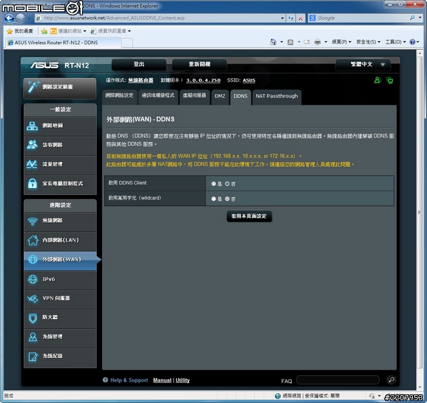Switch to the DMZ tab

pos(220,96)
